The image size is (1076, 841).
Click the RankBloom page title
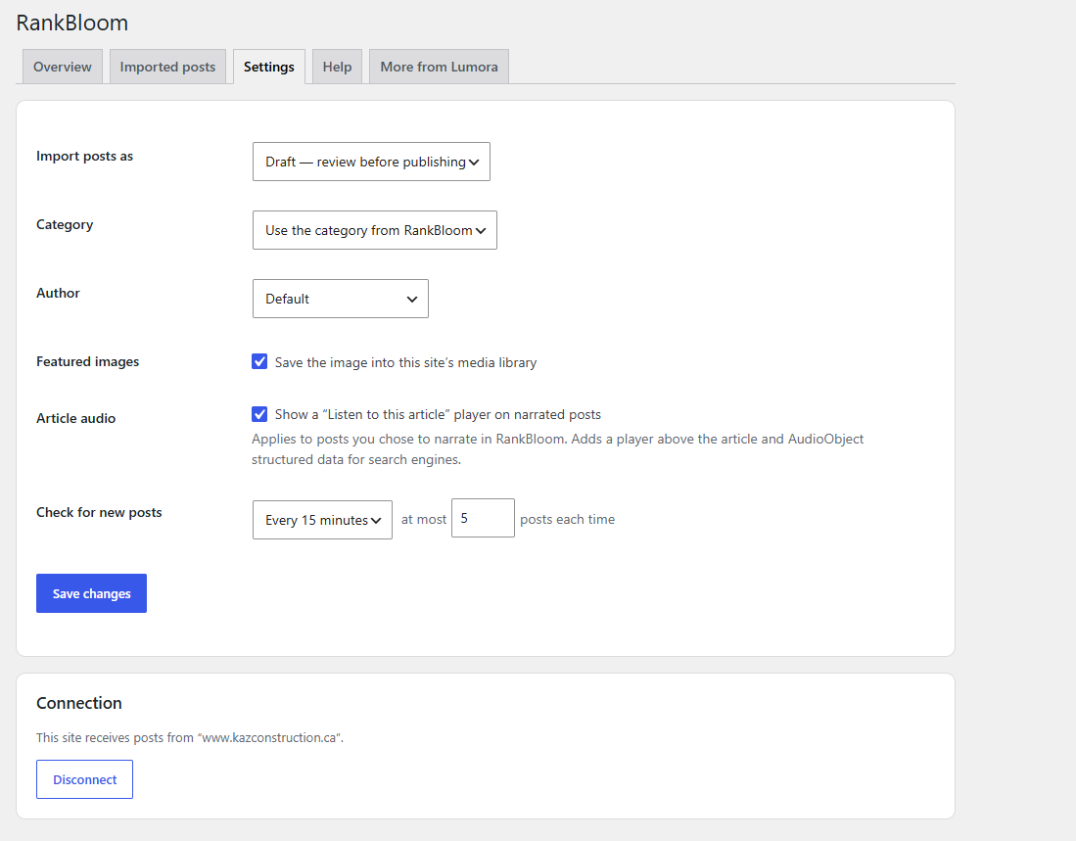72,23
